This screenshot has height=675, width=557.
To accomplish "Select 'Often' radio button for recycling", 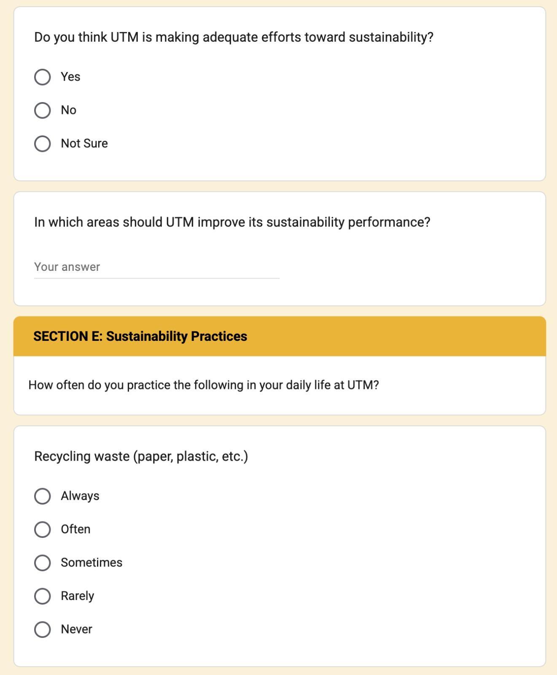I will point(42,529).
